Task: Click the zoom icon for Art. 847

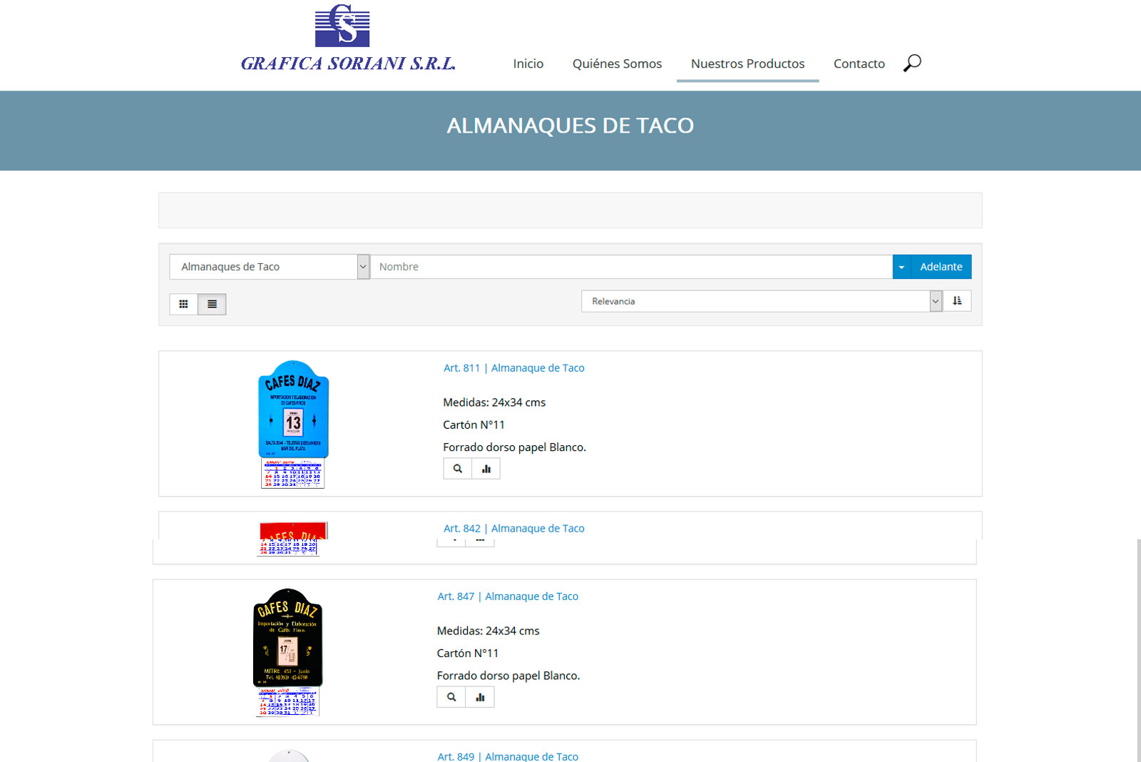Action: tap(451, 697)
